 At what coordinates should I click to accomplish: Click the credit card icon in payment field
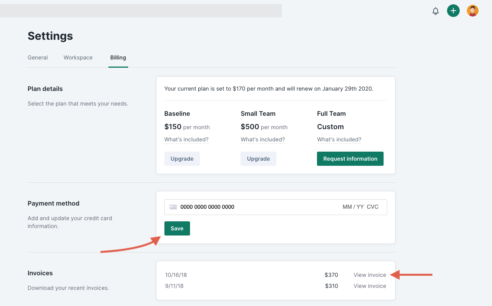(173, 207)
